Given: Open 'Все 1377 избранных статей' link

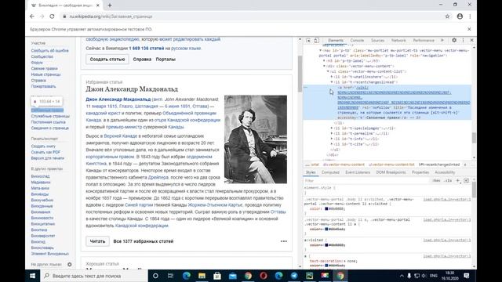Looking at the screenshot, I should click(x=144, y=241).
